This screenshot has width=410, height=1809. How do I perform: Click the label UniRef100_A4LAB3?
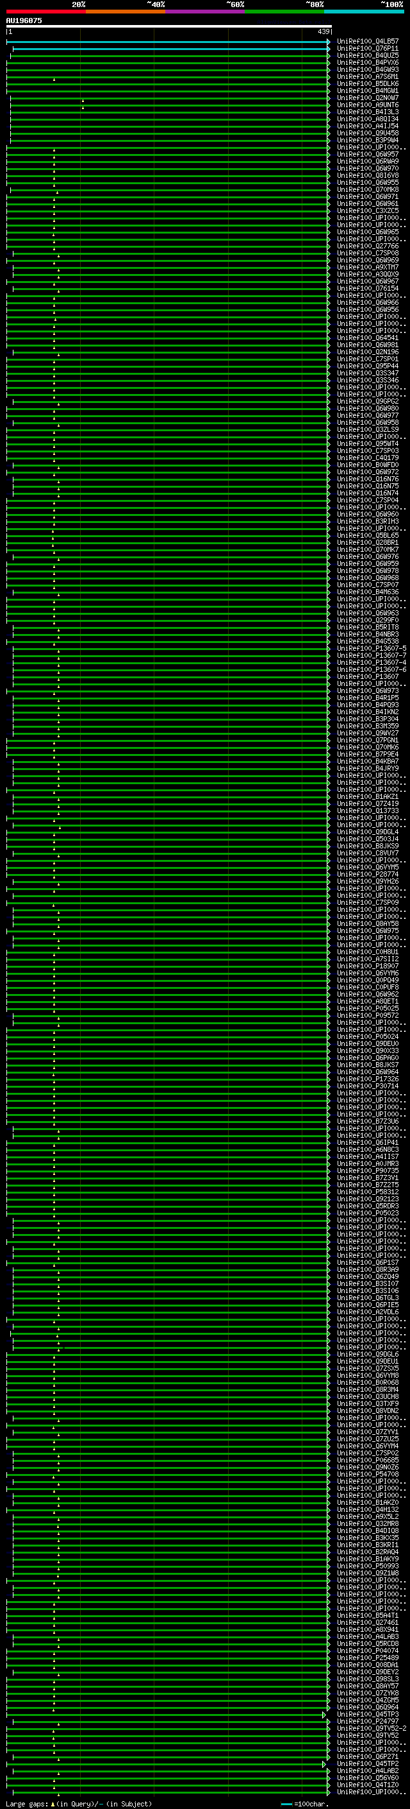point(368,1637)
